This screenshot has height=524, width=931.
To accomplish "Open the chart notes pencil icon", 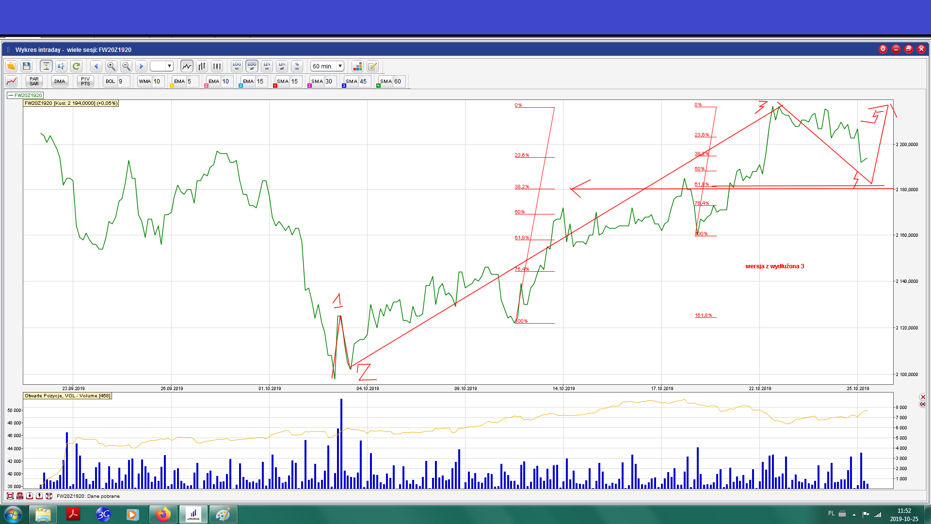I will pos(372,66).
